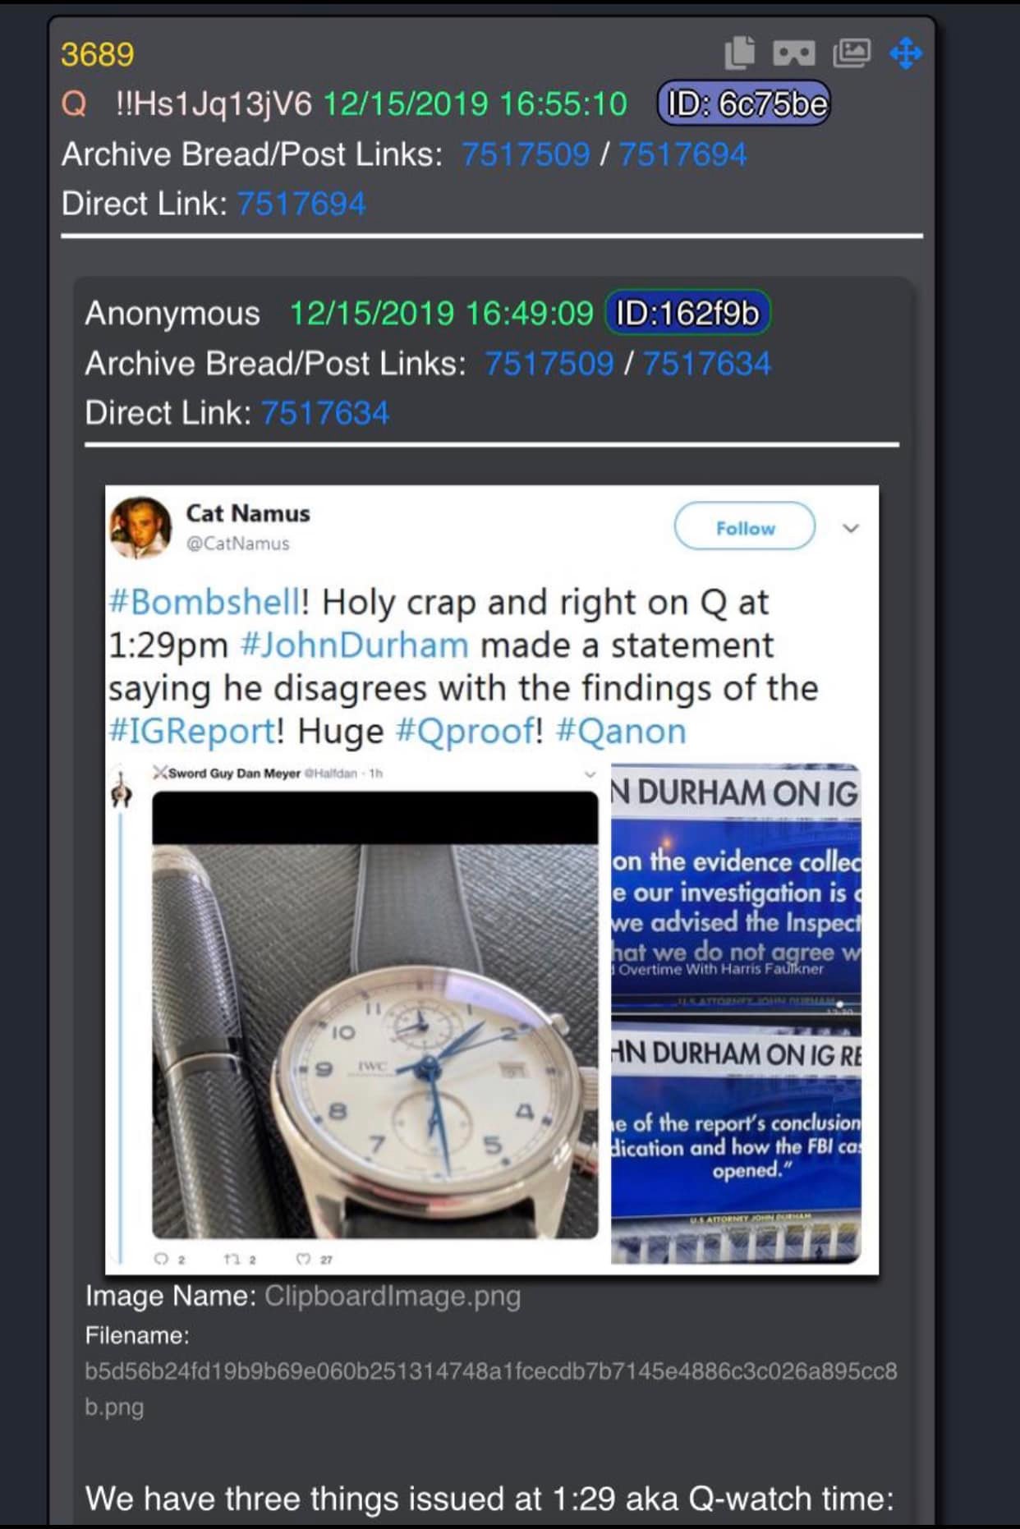1020x1529 pixels.
Task: Click the ID:162f9b badge
Action: [x=687, y=313]
